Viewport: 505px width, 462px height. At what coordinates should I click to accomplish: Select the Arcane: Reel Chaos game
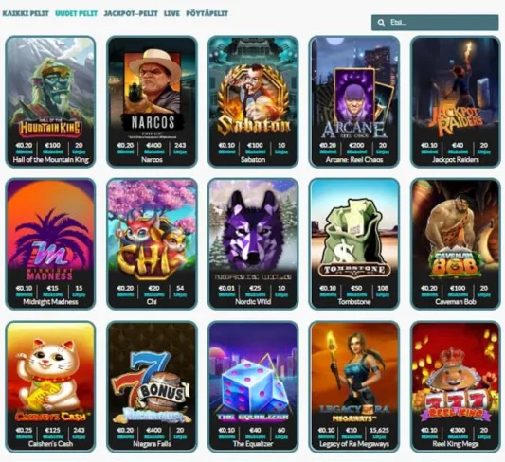click(x=354, y=101)
